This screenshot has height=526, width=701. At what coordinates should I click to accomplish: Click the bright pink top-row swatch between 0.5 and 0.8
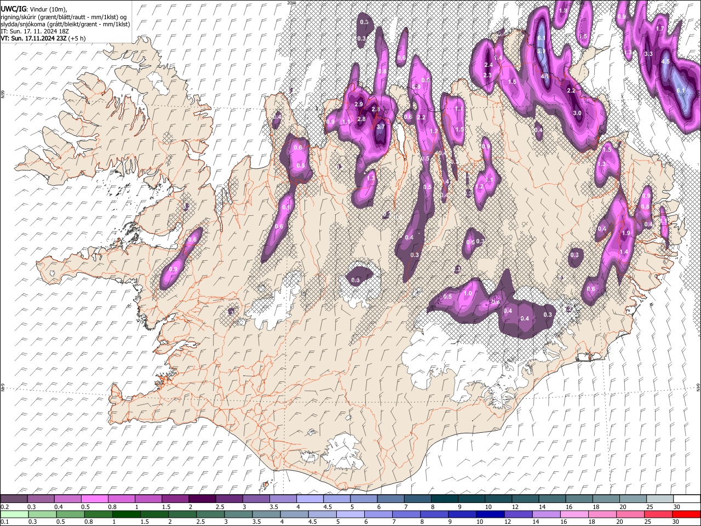94,499
